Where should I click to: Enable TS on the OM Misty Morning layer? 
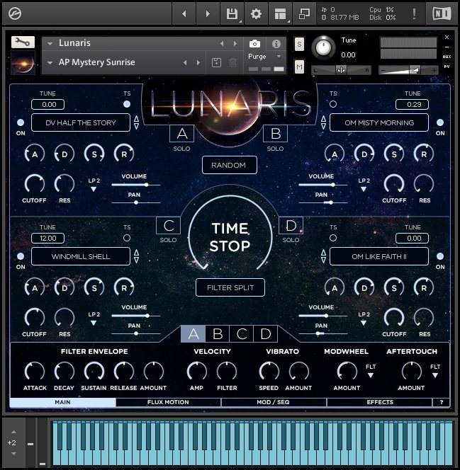pos(333,104)
